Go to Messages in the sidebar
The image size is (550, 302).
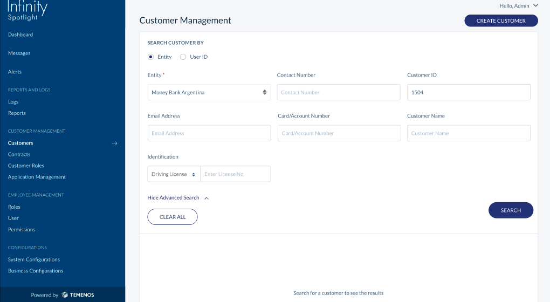(x=19, y=53)
